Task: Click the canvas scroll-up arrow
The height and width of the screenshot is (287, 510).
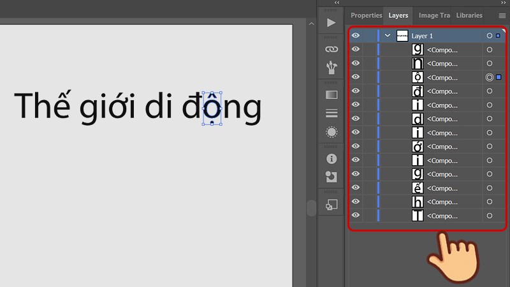Action: (312, 24)
